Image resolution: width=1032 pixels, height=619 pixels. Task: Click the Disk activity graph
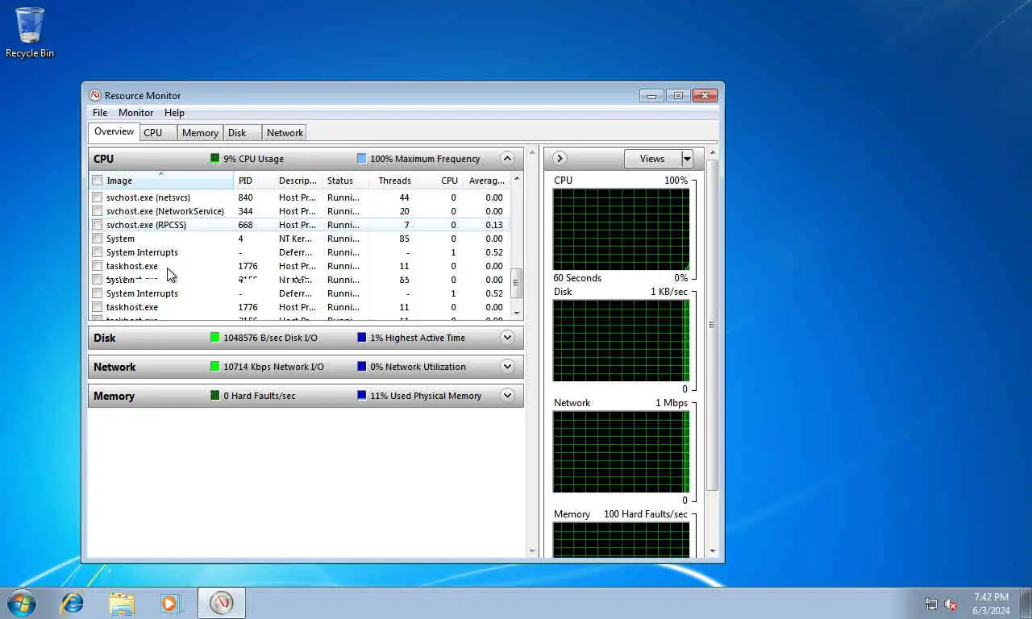pos(621,340)
